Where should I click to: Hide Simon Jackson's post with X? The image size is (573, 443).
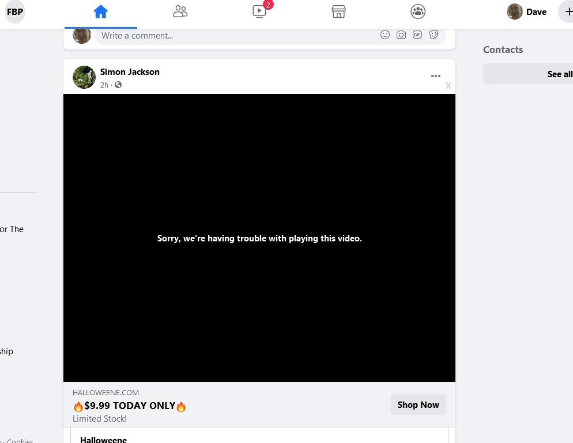pos(448,86)
